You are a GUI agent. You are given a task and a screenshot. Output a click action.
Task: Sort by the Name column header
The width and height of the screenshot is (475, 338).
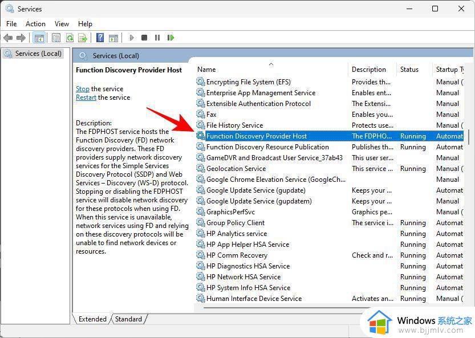[x=272, y=70]
